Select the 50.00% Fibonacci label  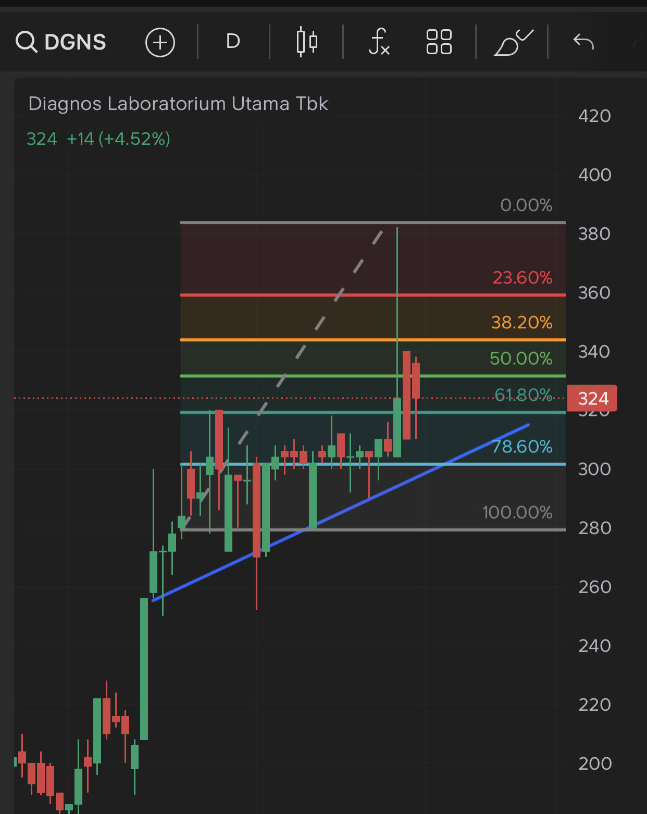pos(521,358)
